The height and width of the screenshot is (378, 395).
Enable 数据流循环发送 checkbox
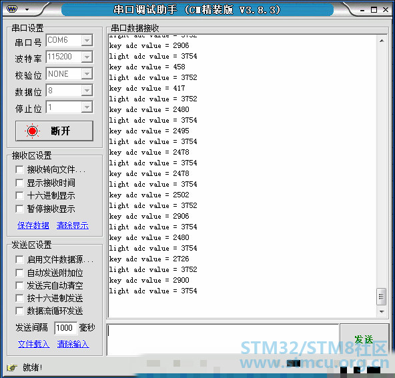pyautogui.click(x=19, y=311)
